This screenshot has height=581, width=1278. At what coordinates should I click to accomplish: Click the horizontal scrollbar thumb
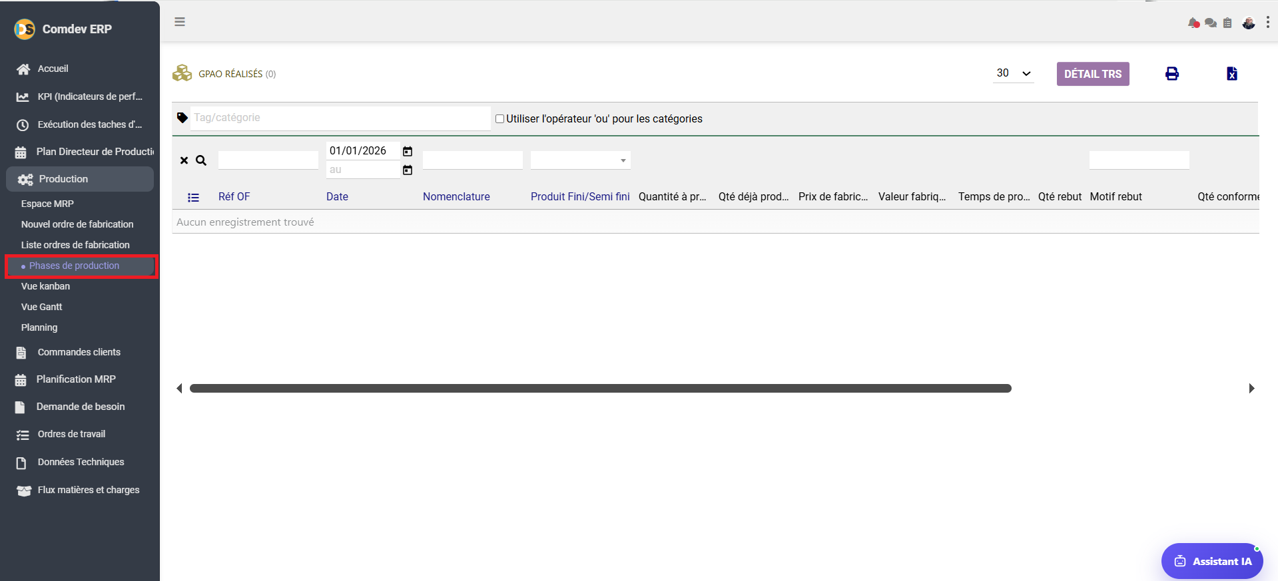(601, 388)
